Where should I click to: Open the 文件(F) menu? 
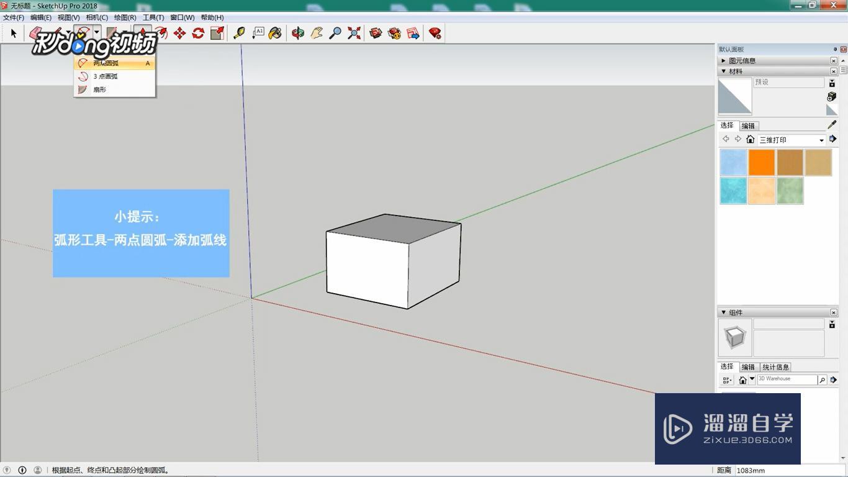coord(14,17)
